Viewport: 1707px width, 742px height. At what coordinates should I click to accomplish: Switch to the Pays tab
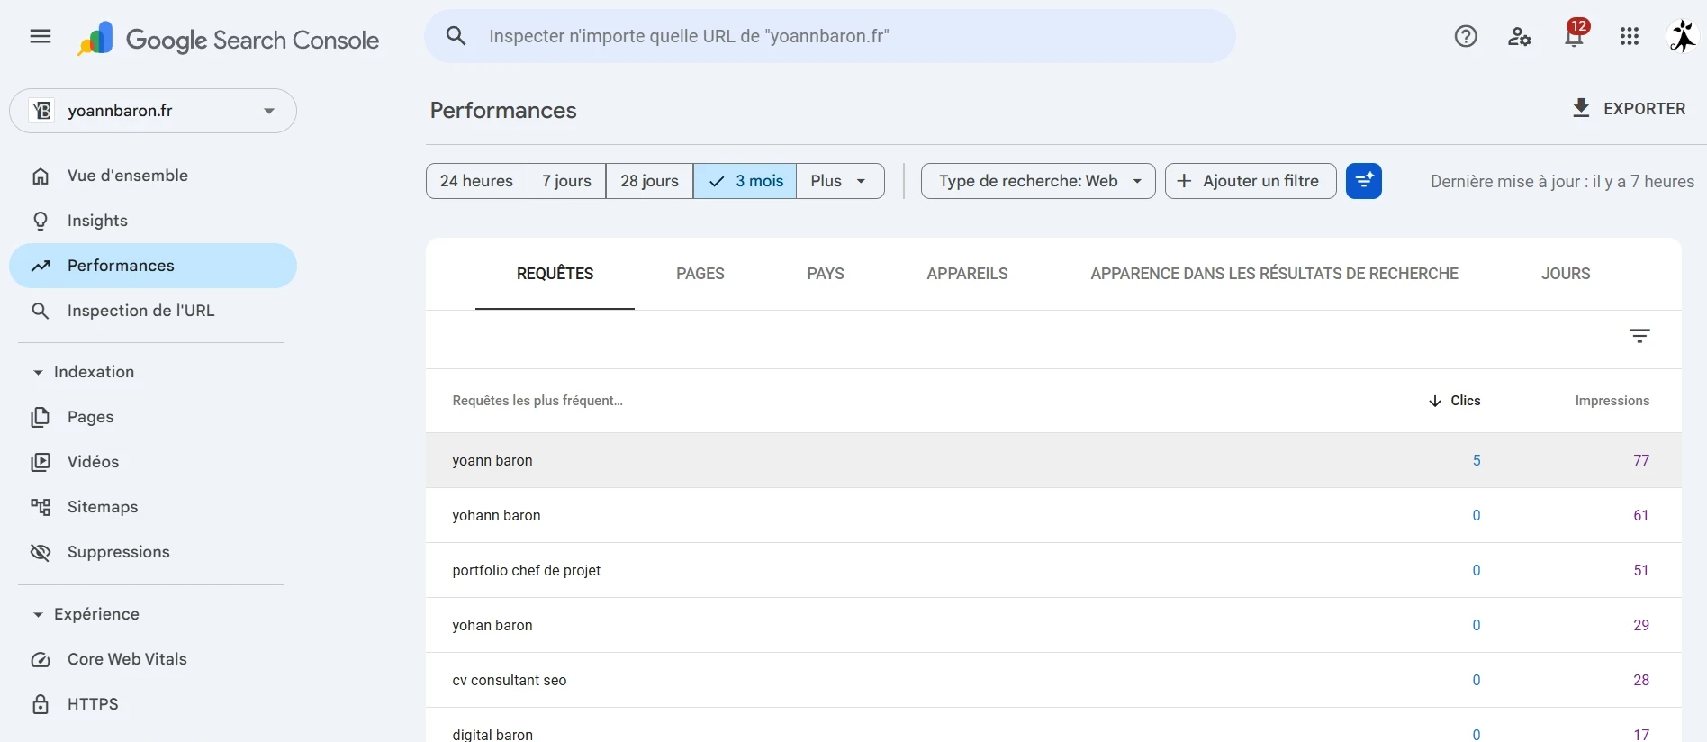pos(826,274)
